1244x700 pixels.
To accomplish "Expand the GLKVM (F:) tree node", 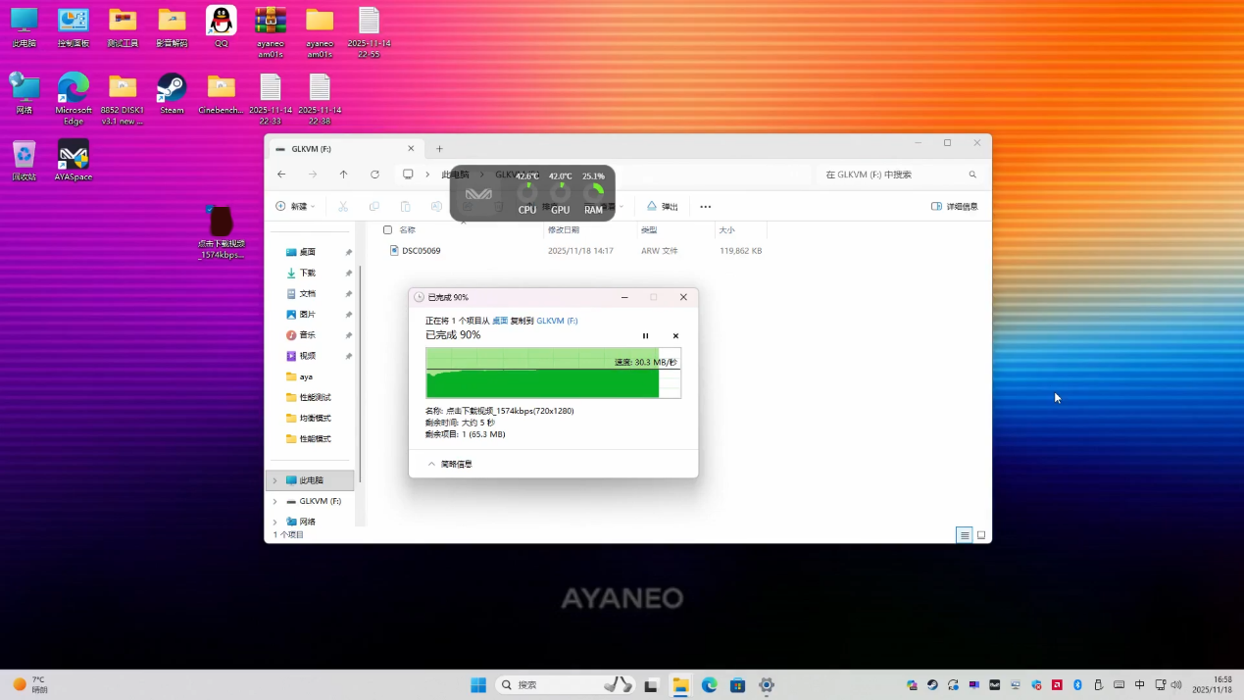I will coord(274,501).
